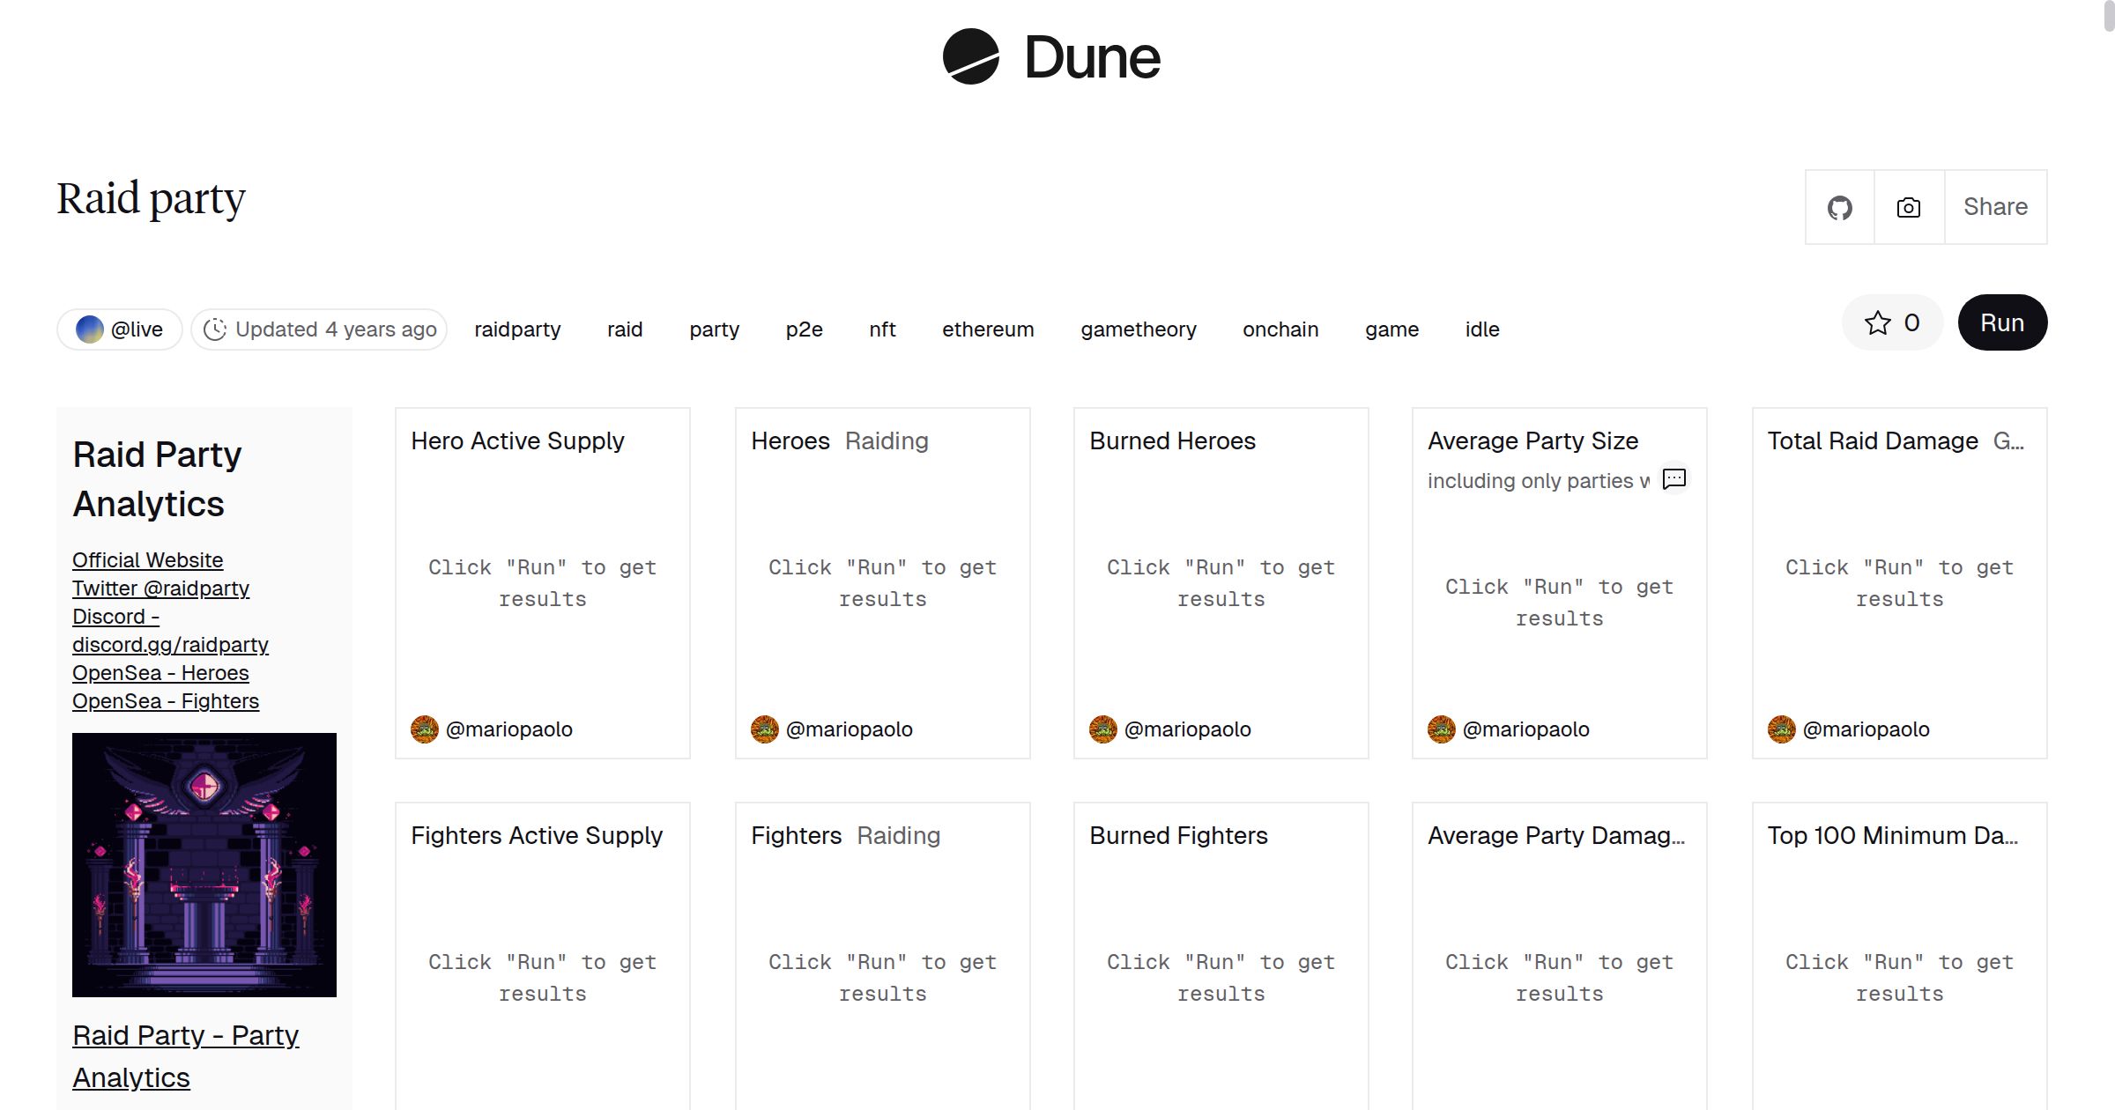The height and width of the screenshot is (1110, 2115).
Task: Open the Average Party Size comment icon
Action: (x=1673, y=479)
